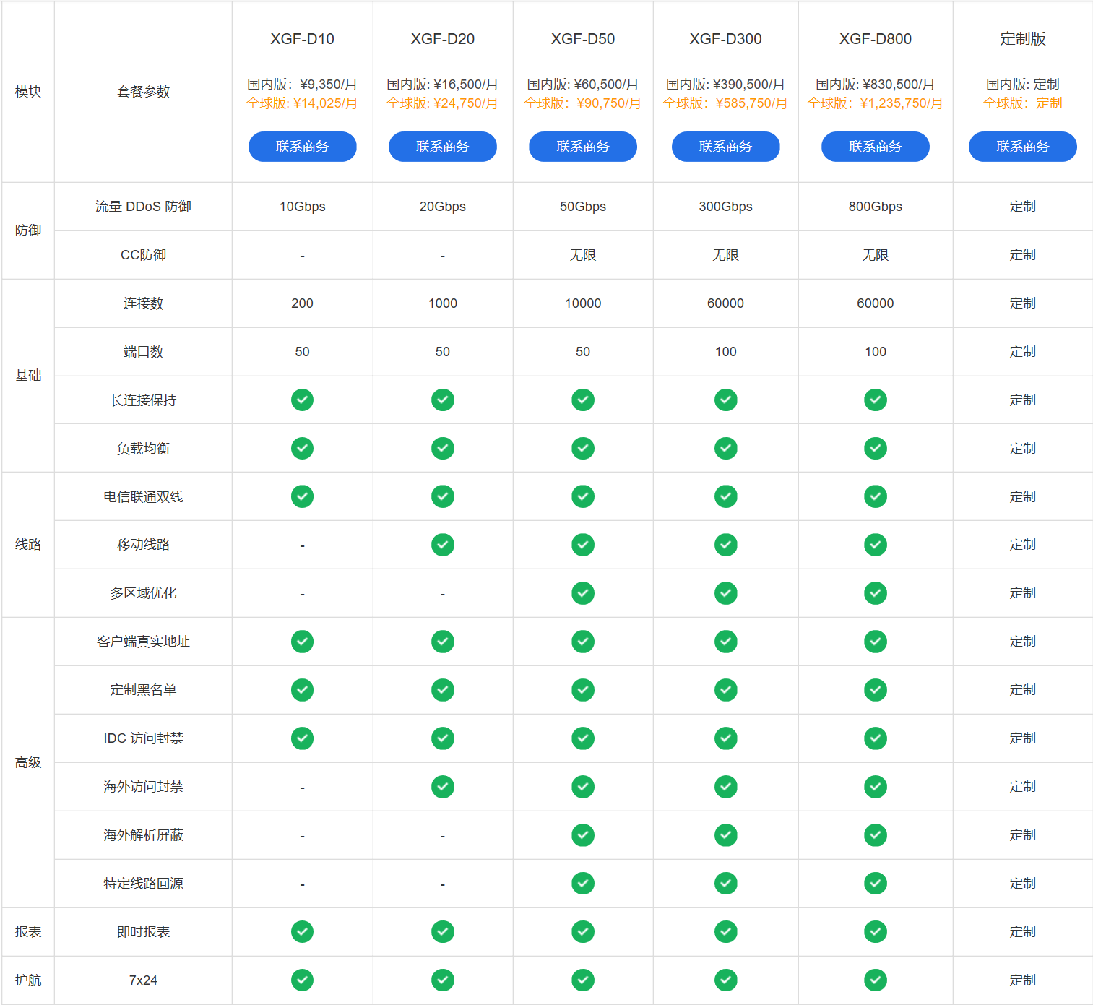1093x1005 pixels.
Task: Click the 多区域优化 checkmark for XGF-D50
Action: tap(582, 593)
